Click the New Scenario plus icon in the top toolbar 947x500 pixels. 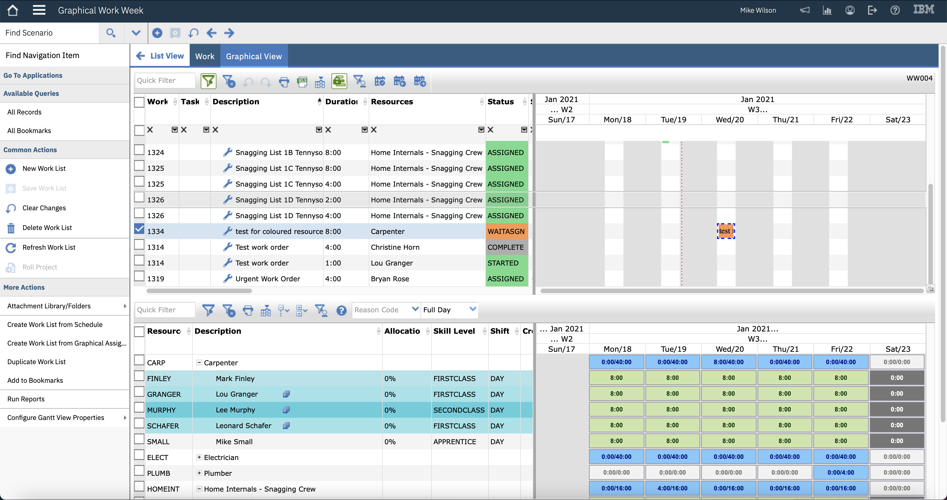coord(157,33)
